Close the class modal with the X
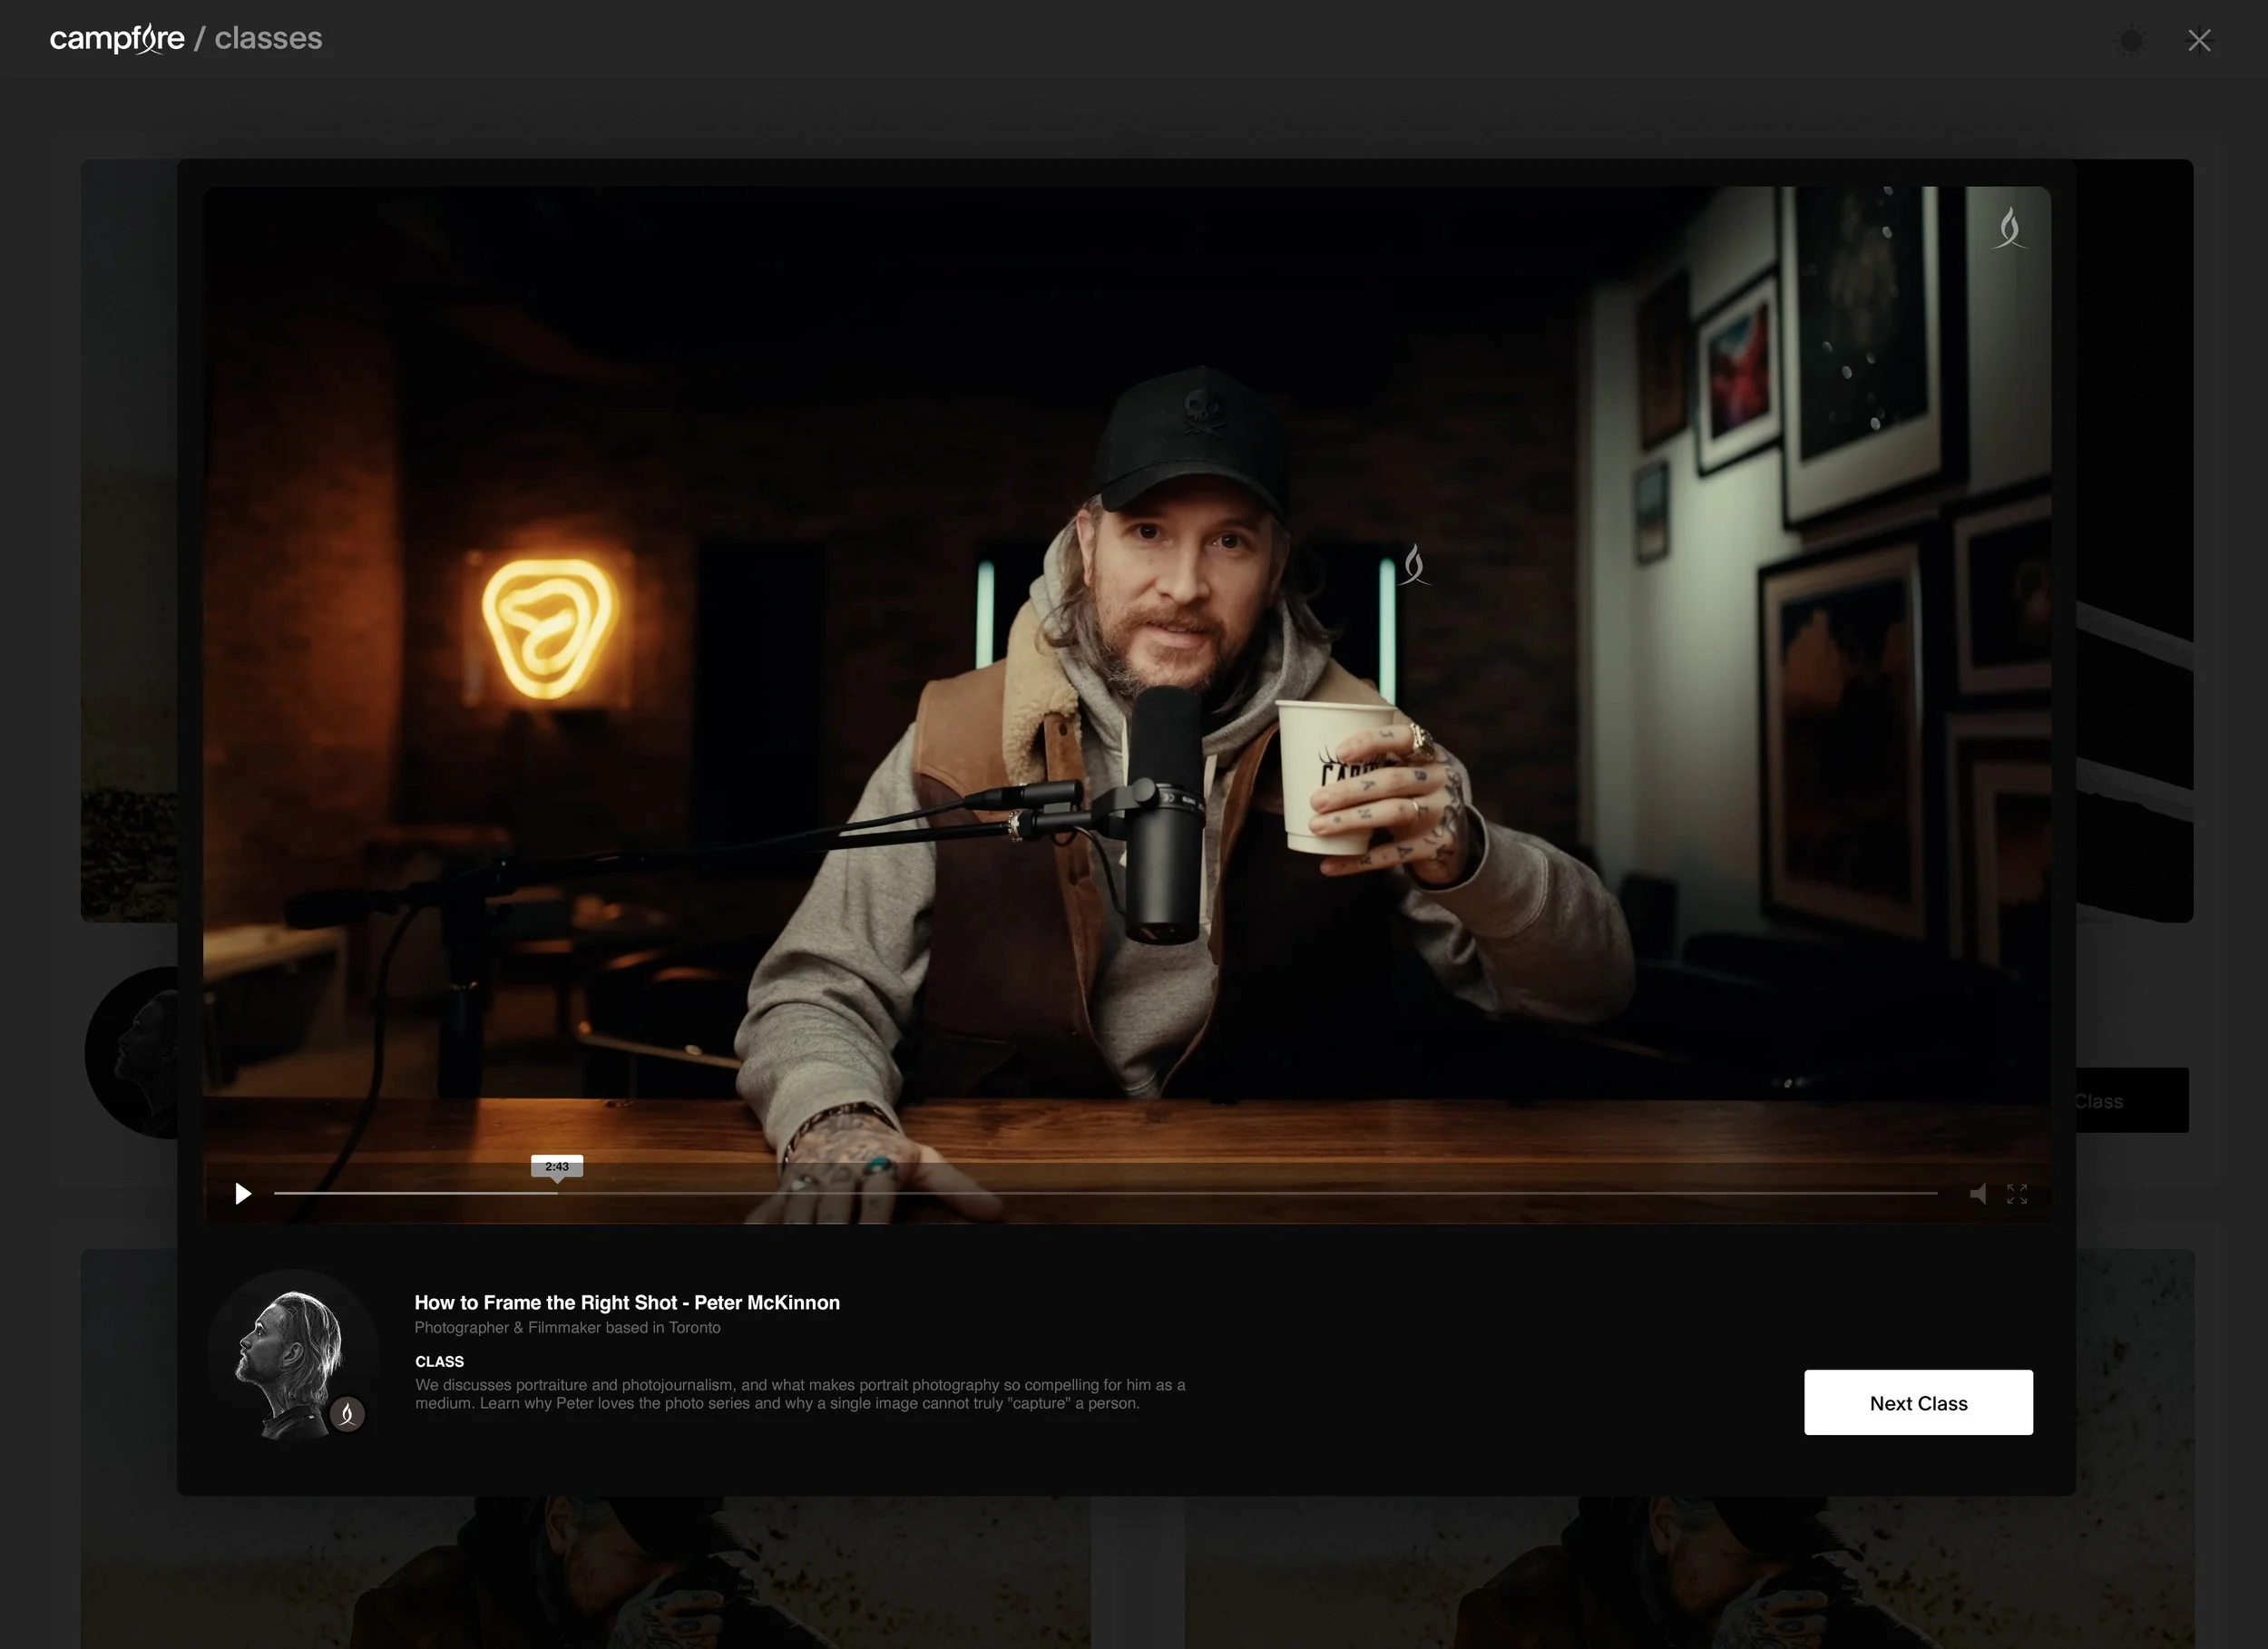Screen dimensions: 2268x1649 (x=2199, y=40)
